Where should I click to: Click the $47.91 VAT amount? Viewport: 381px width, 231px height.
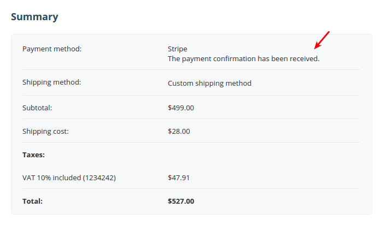179,178
